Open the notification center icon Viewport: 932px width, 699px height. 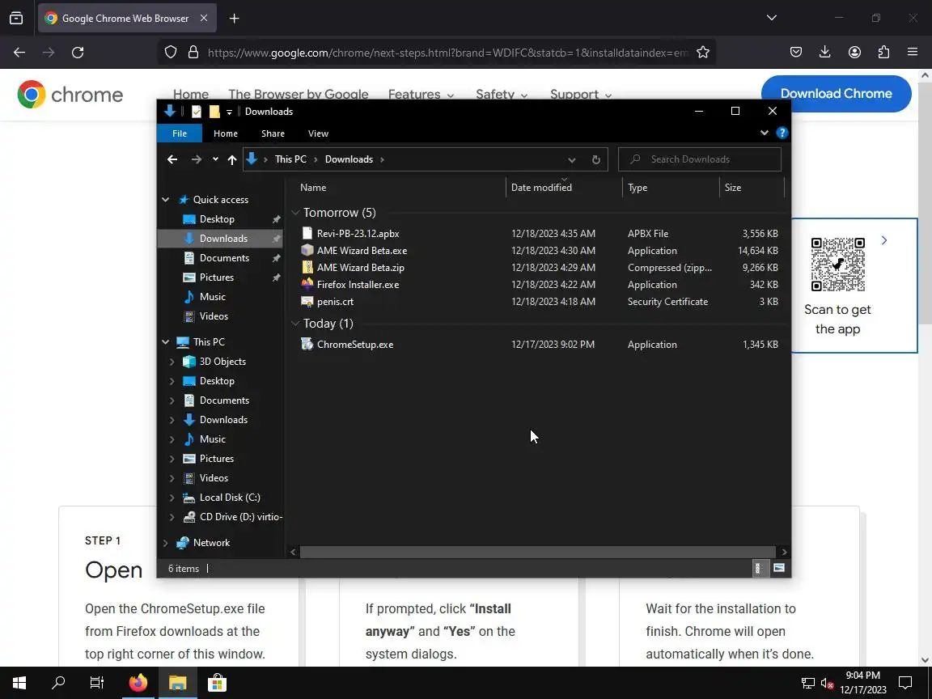(904, 683)
